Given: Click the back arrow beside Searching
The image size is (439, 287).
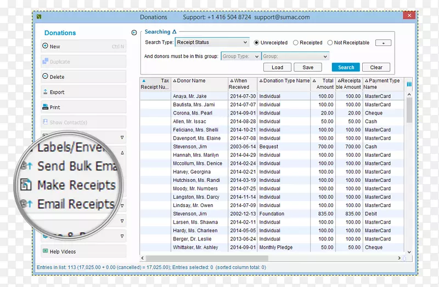Looking at the screenshot, I should (134, 33).
